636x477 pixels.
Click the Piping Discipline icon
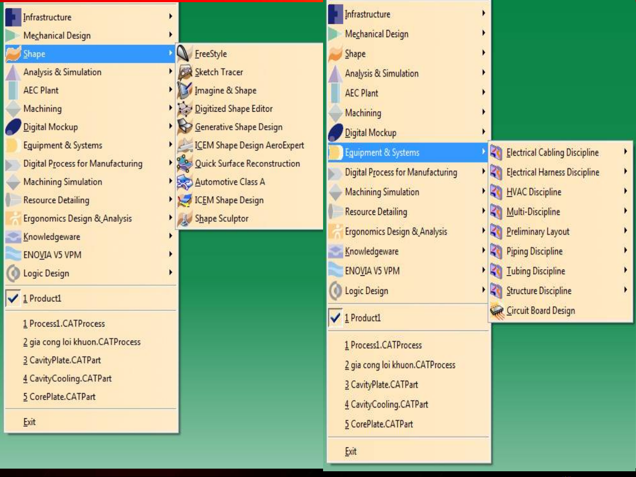(x=497, y=252)
